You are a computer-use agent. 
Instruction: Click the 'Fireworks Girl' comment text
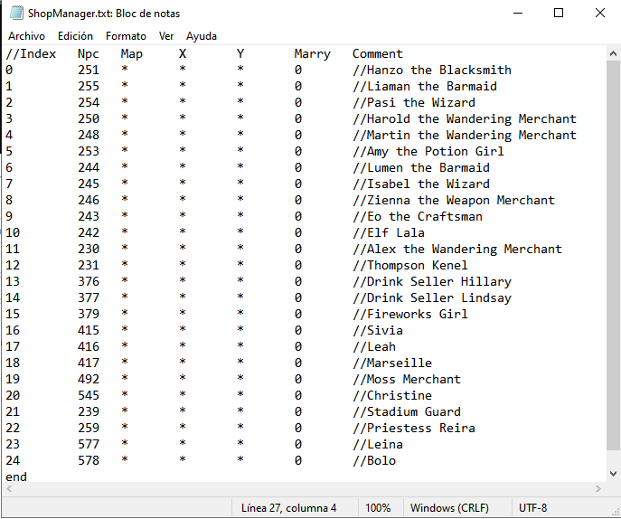pyautogui.click(x=417, y=315)
